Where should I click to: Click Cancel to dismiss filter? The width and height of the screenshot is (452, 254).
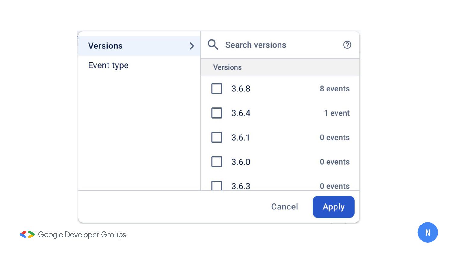point(284,207)
